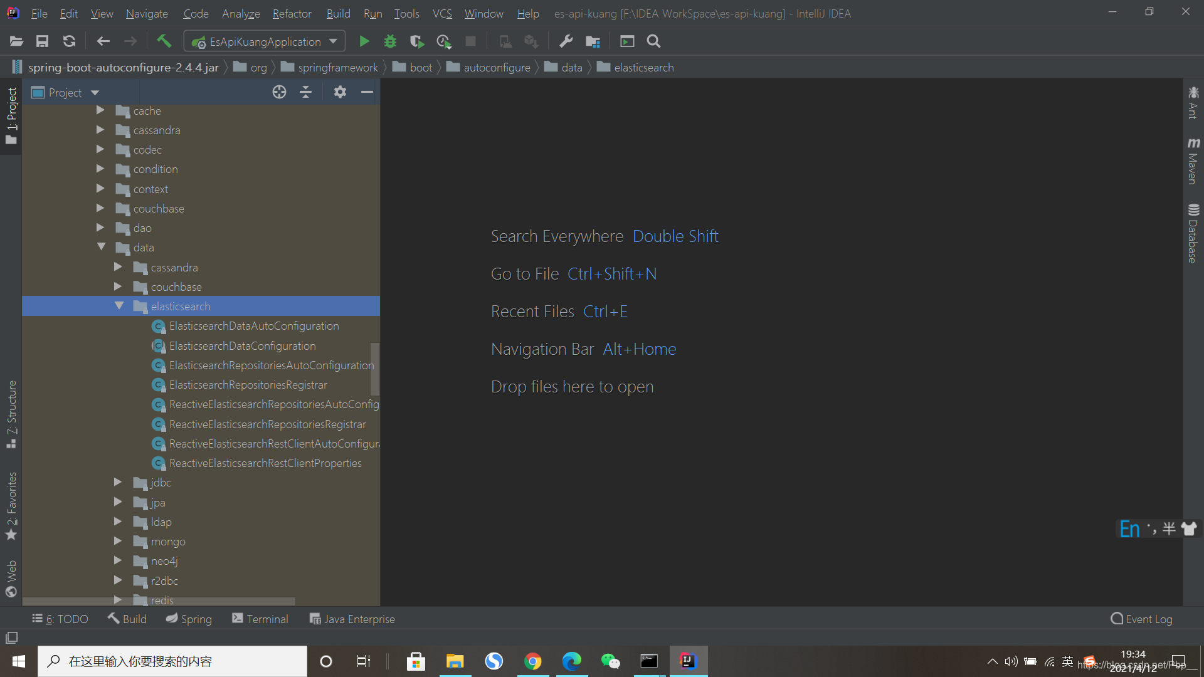The height and width of the screenshot is (677, 1204).
Task: Navigate back with the left arrow
Action: coord(103,41)
